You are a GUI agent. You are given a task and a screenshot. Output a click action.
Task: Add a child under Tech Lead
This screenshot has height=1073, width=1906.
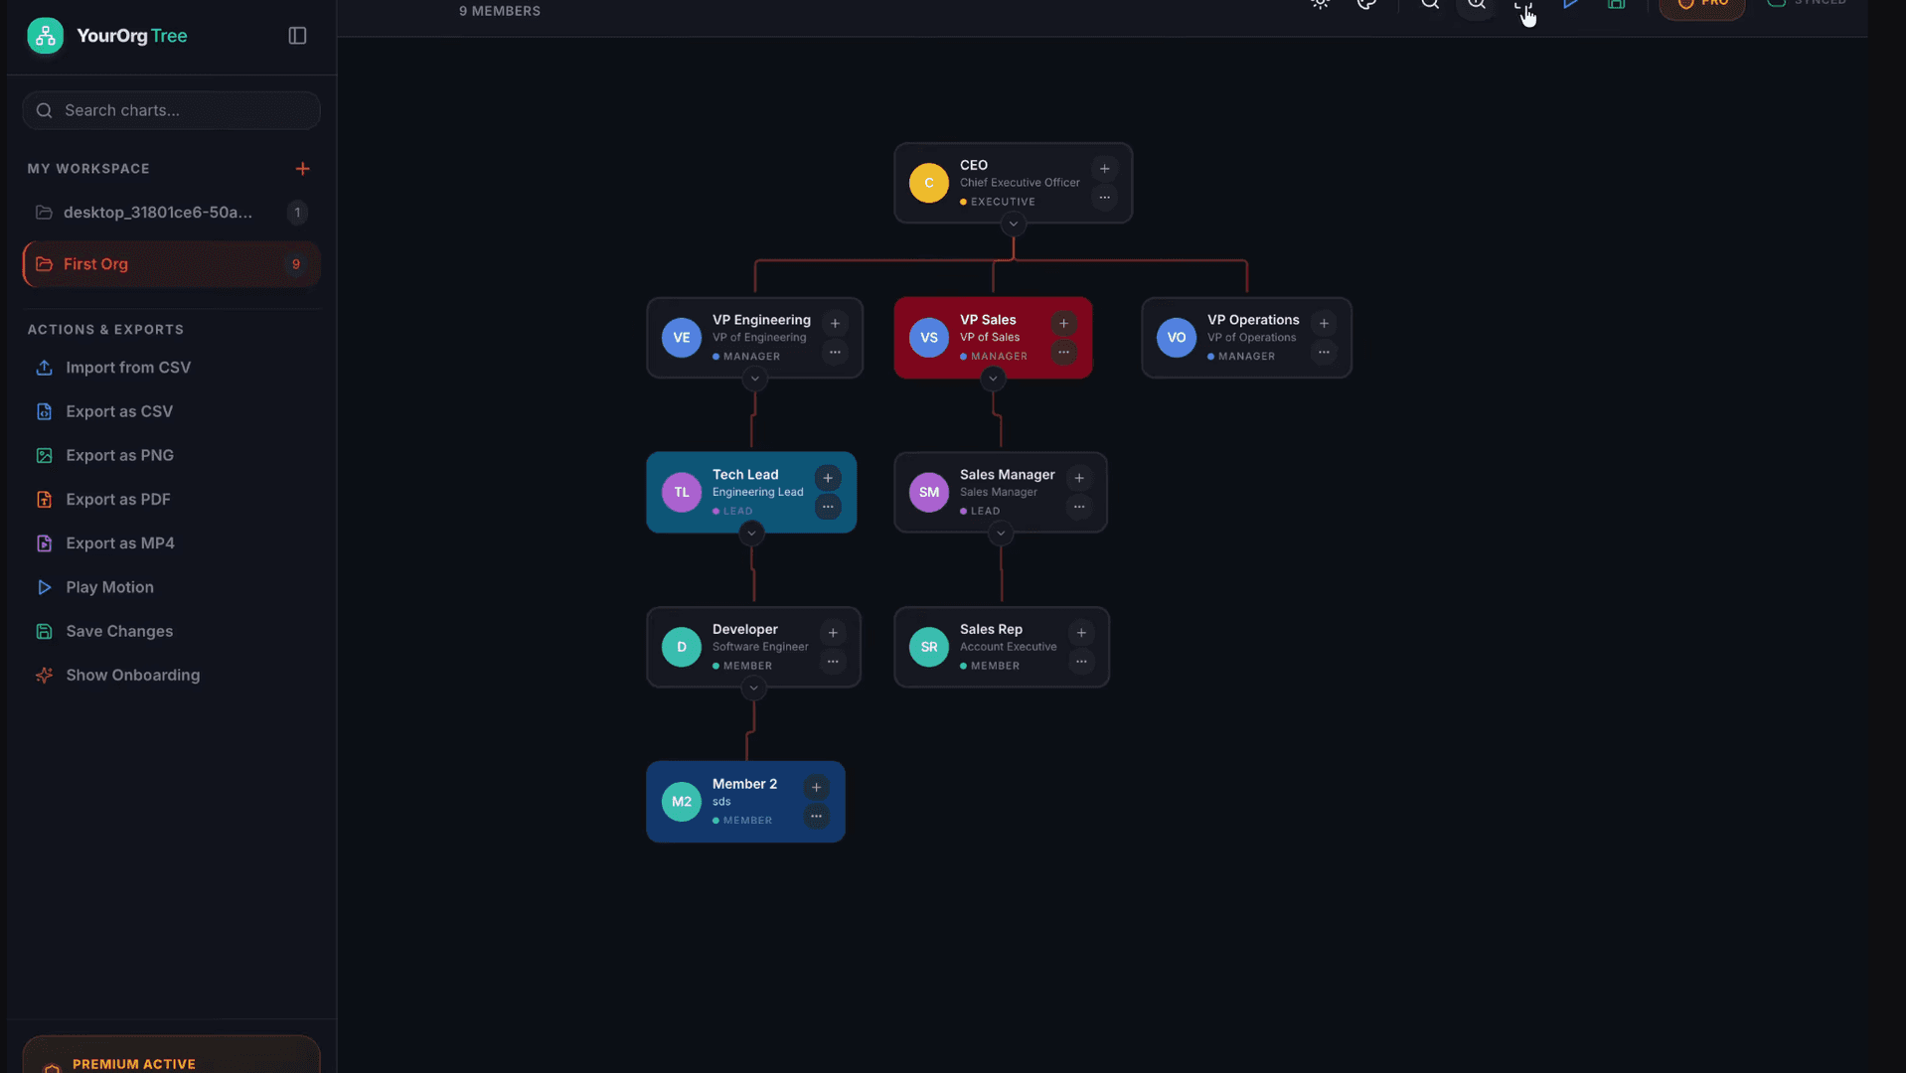click(828, 478)
